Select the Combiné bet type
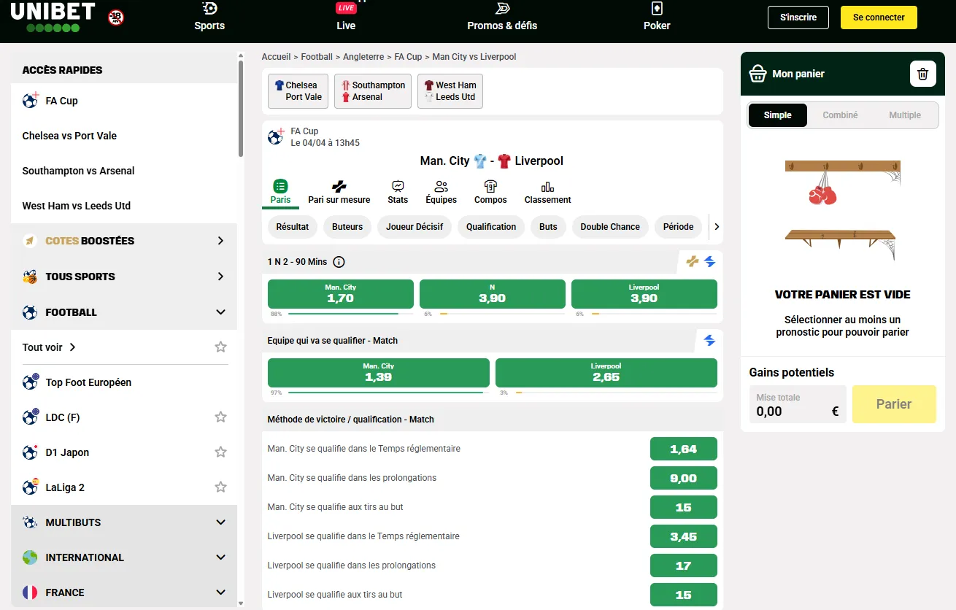956x610 pixels. (x=840, y=115)
